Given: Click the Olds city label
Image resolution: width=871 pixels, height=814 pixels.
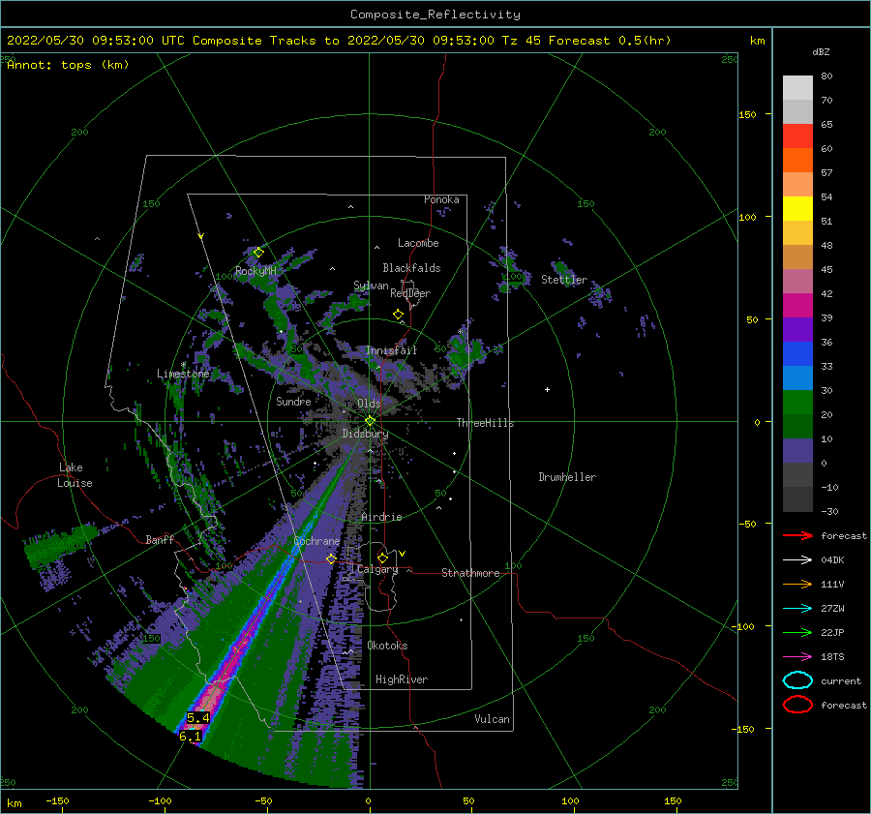Looking at the screenshot, I should (x=369, y=404).
